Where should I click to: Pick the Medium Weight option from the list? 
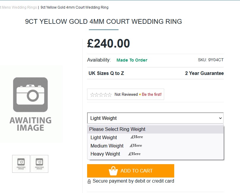point(107,146)
